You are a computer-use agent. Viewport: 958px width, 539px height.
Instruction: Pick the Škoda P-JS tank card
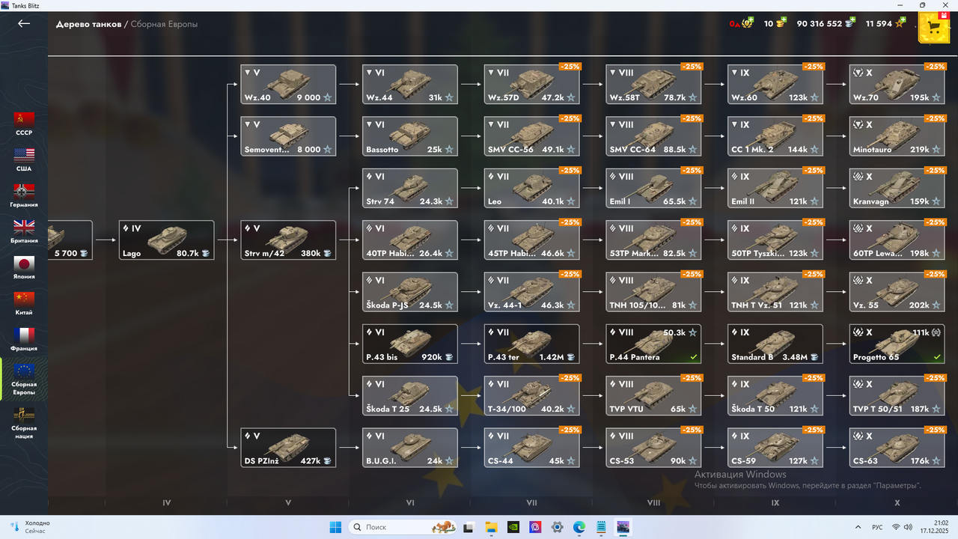(410, 292)
